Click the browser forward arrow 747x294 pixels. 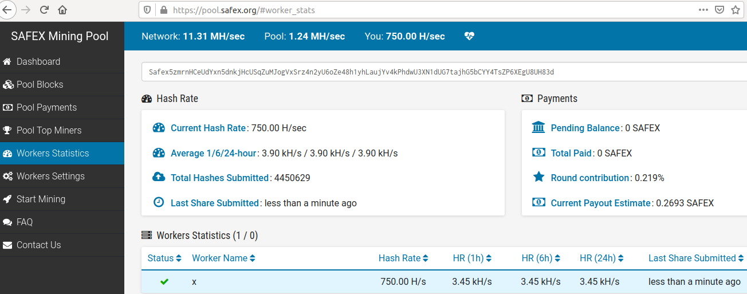[x=25, y=10]
